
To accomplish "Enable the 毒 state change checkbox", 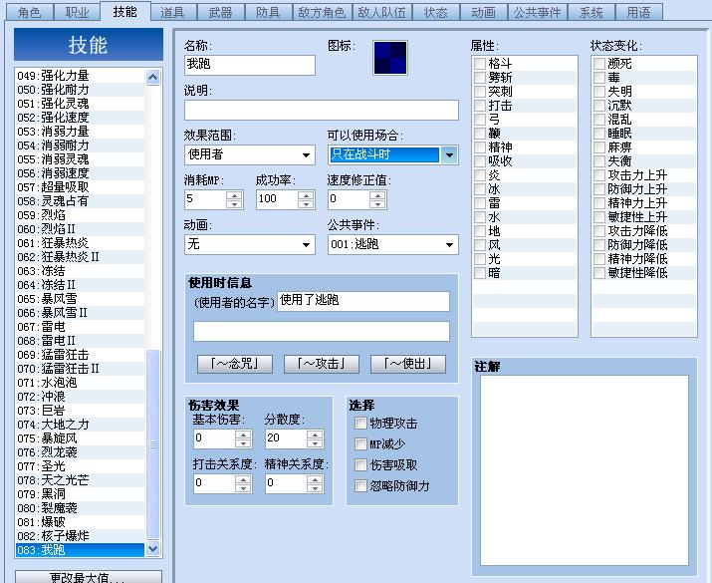I will click(x=599, y=78).
